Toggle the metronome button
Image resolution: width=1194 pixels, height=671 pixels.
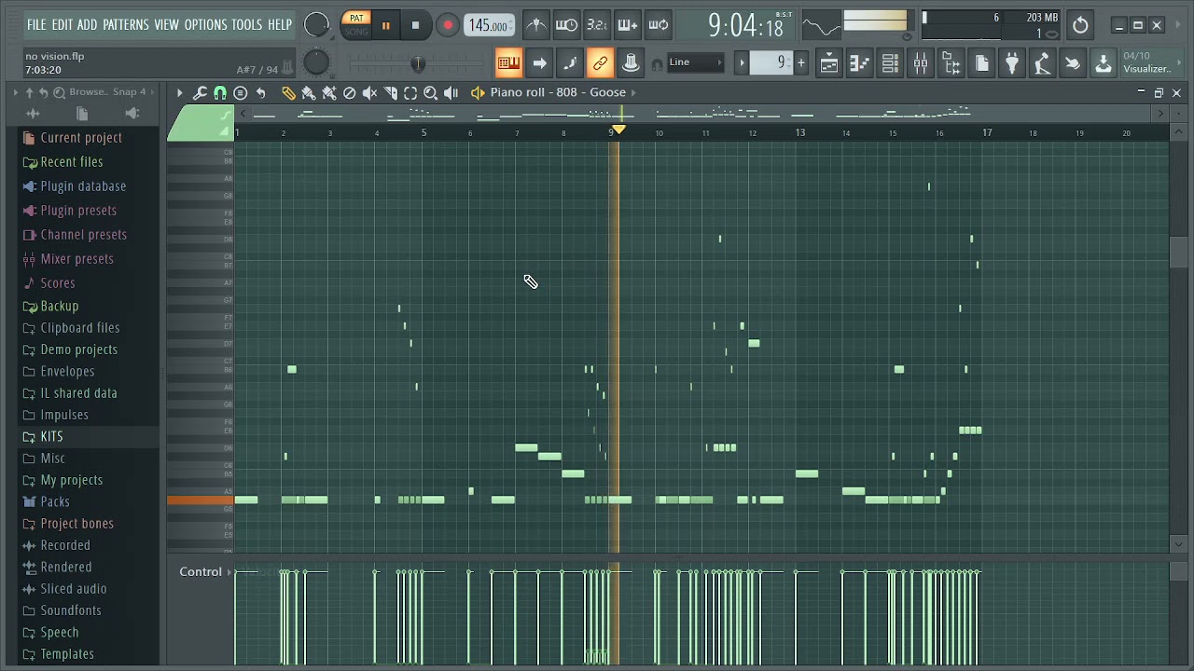coord(535,25)
